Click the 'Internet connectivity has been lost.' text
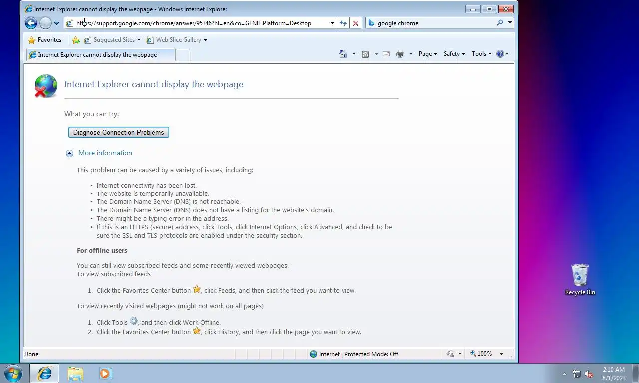639x383 pixels. 146,185
